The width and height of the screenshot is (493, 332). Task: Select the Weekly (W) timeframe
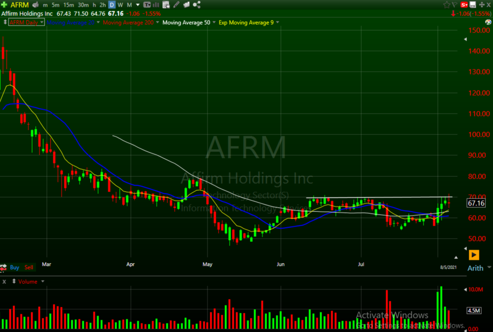[120, 5]
